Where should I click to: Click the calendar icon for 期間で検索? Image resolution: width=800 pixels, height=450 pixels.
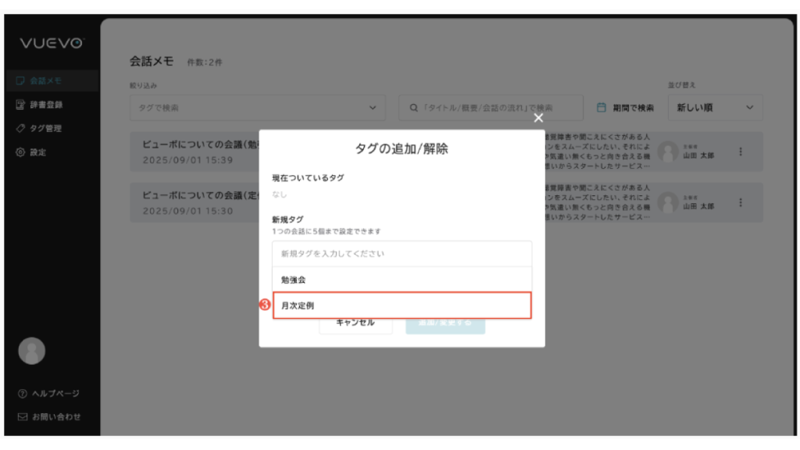pyautogui.click(x=602, y=108)
